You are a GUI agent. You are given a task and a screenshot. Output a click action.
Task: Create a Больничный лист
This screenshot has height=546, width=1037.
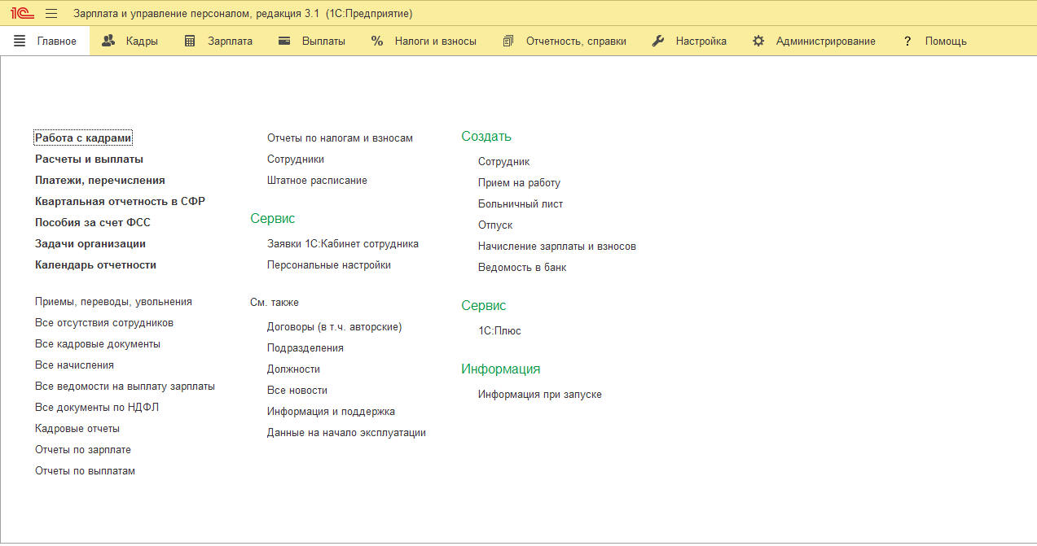tap(521, 204)
